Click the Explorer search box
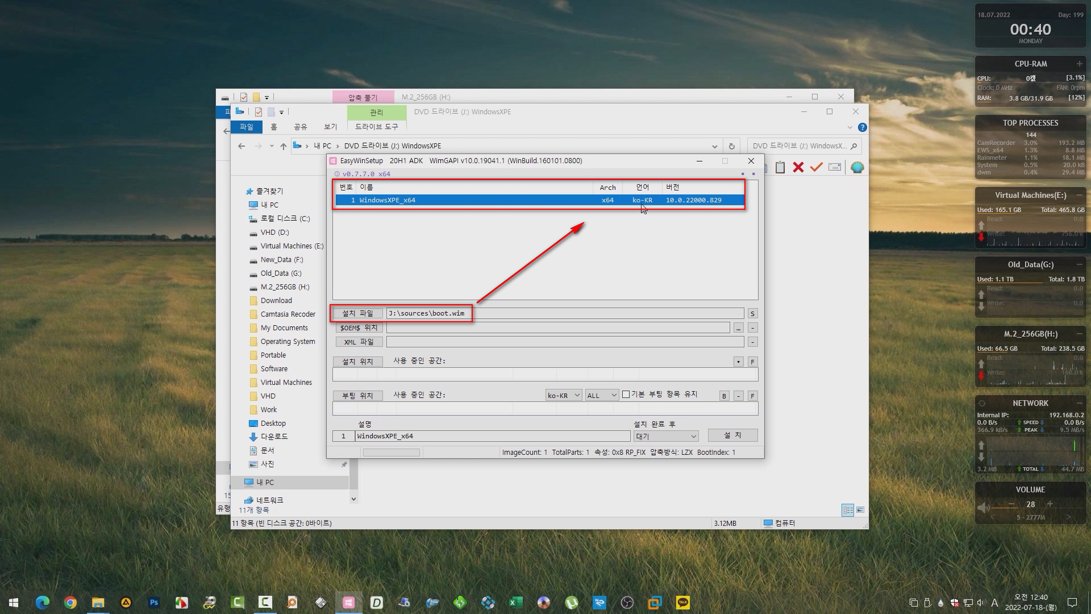Image resolution: width=1091 pixels, height=614 pixels. (x=804, y=146)
